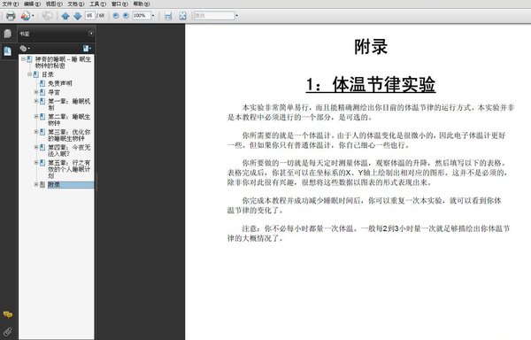The height and width of the screenshot is (340, 531).
Task: Open the Attachments paperclip icon
Action: pyautogui.click(x=7, y=331)
